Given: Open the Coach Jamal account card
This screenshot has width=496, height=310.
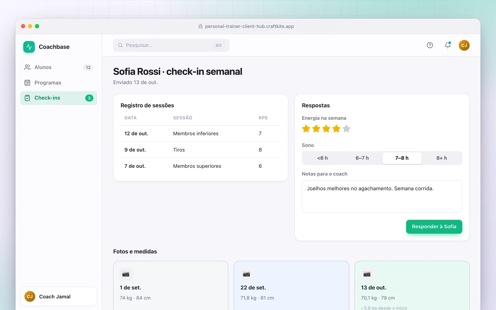Looking at the screenshot, I should click(x=59, y=296).
